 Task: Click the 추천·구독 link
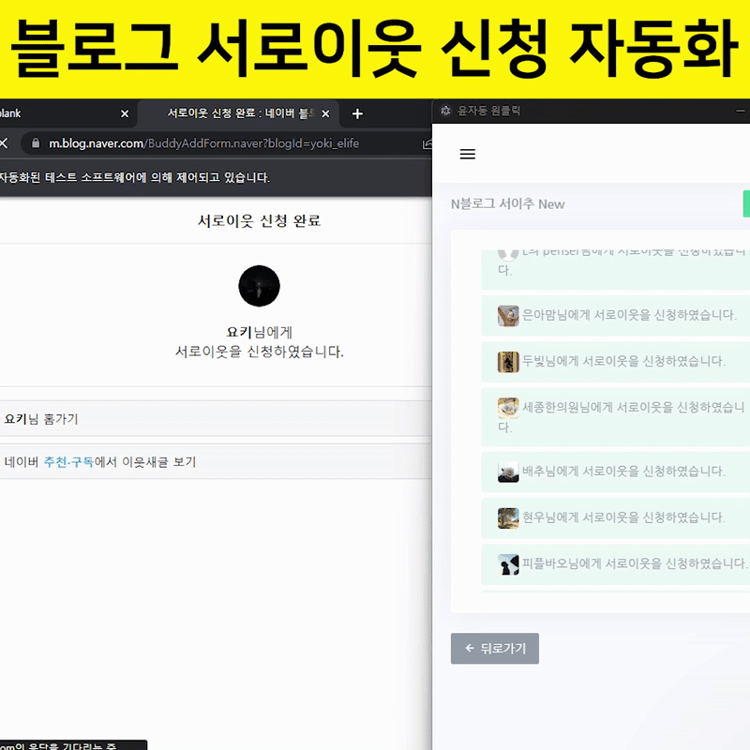pyautogui.click(x=68, y=461)
